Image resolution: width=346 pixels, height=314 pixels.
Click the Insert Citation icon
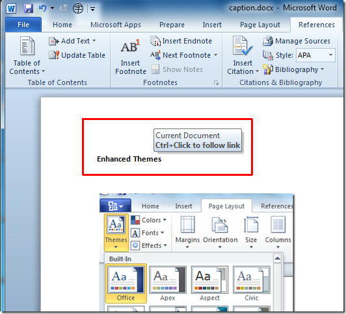[242, 47]
